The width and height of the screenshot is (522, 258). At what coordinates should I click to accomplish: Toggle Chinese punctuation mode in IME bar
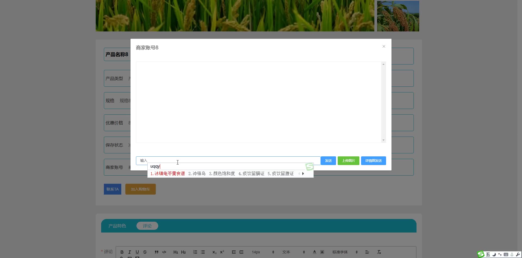click(x=500, y=254)
